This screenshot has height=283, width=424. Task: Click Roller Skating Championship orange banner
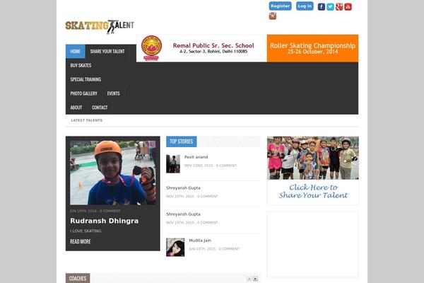(312, 48)
